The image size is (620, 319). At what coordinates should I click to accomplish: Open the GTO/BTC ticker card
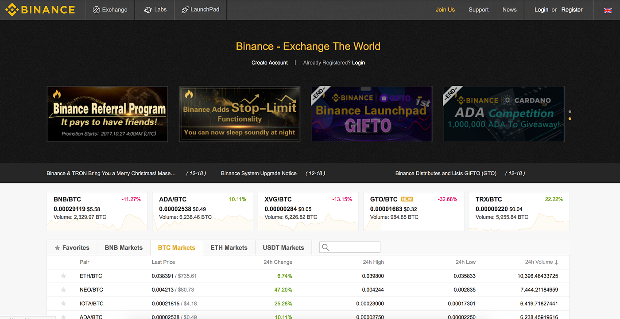[x=414, y=211]
